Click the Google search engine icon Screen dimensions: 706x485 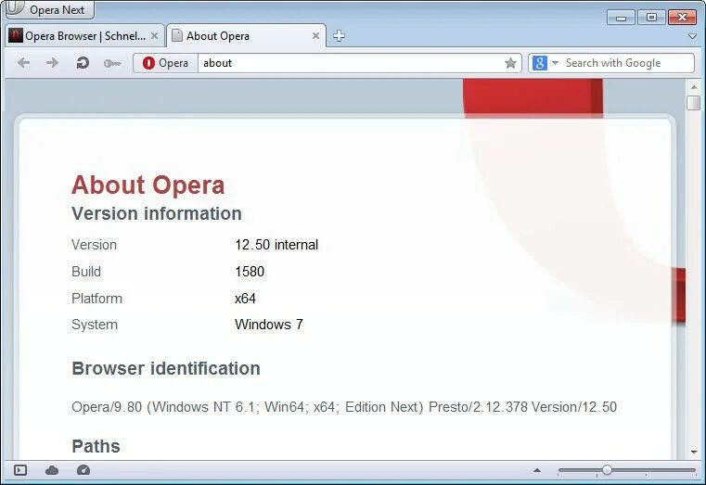540,63
